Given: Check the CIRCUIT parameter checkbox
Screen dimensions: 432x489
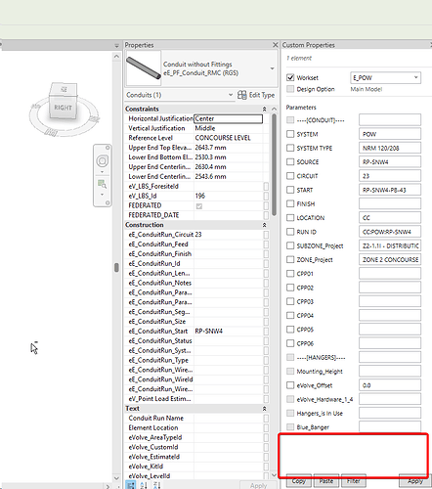Looking at the screenshot, I should tap(290, 176).
